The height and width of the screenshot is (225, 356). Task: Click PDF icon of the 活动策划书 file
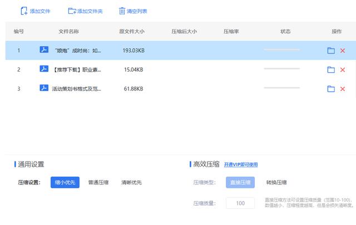[x=44, y=88]
